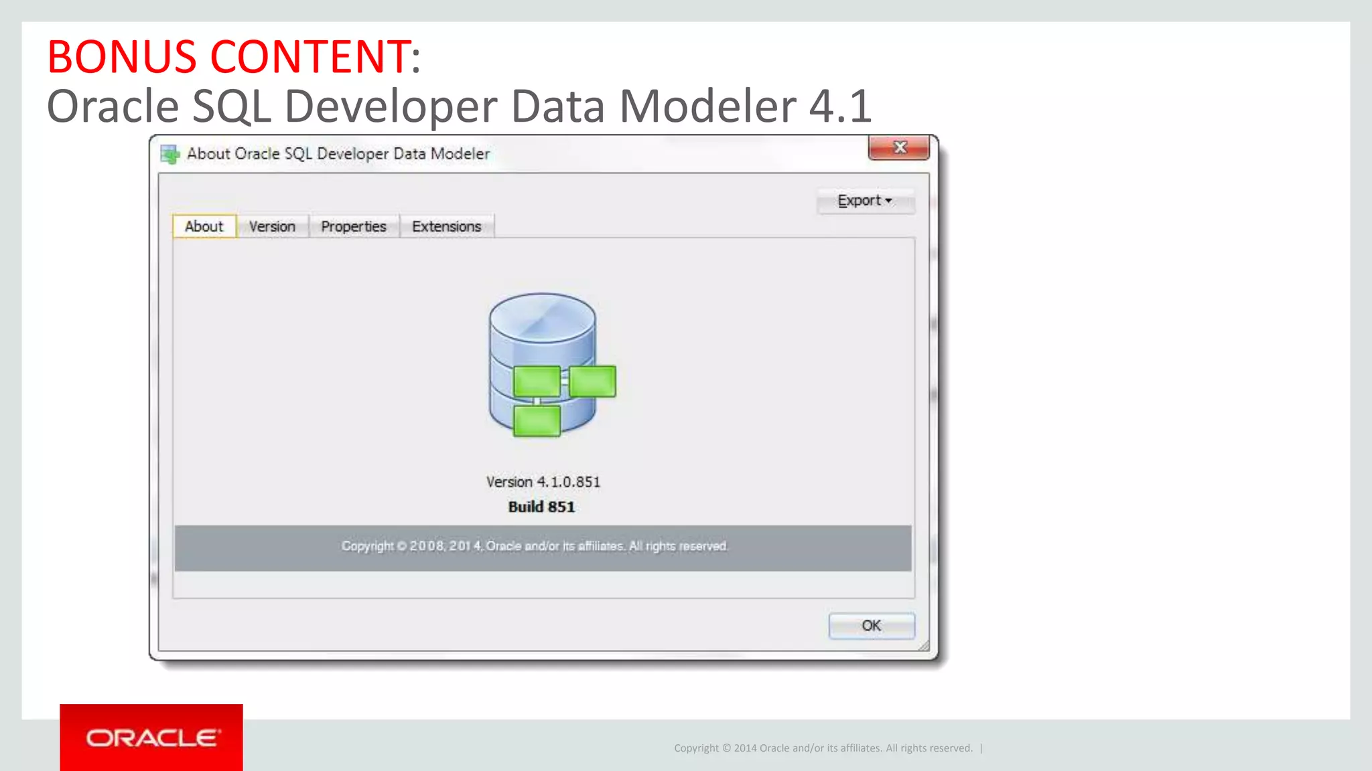This screenshot has height=771, width=1372.
Task: Click the copyright 2008, 2014 banner text
Action: [535, 546]
